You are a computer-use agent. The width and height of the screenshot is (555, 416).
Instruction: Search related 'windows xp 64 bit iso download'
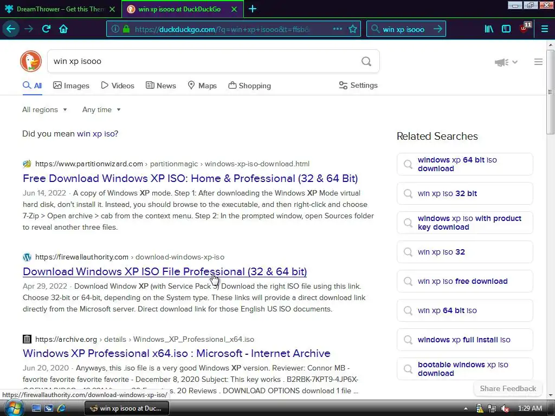tap(464, 164)
